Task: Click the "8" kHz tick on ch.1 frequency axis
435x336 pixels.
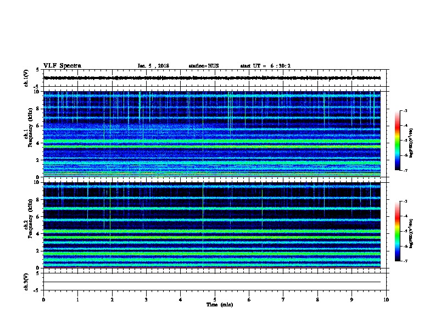Action: tap(38, 109)
